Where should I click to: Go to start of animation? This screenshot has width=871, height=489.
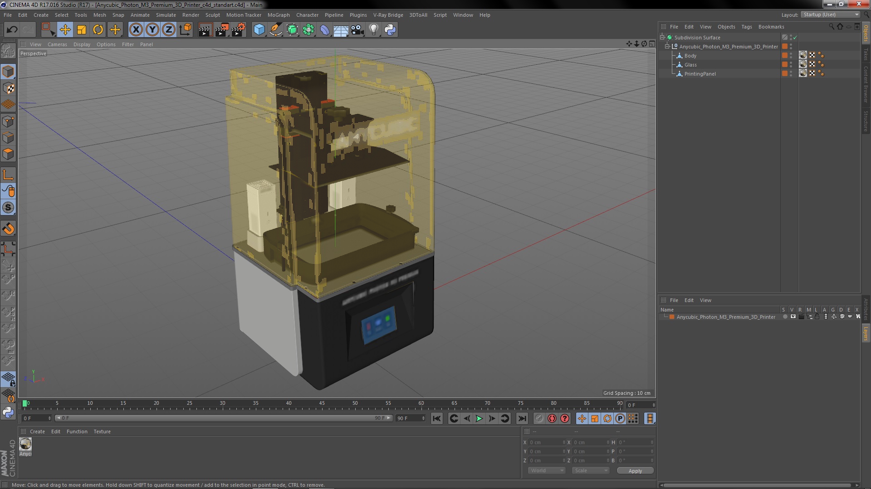(436, 419)
